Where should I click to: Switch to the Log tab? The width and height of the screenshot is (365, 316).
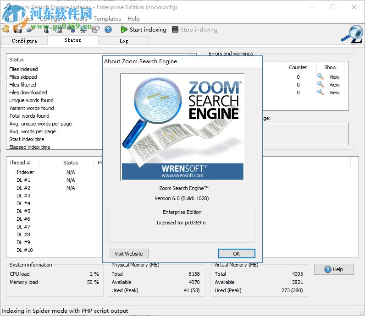pos(124,41)
